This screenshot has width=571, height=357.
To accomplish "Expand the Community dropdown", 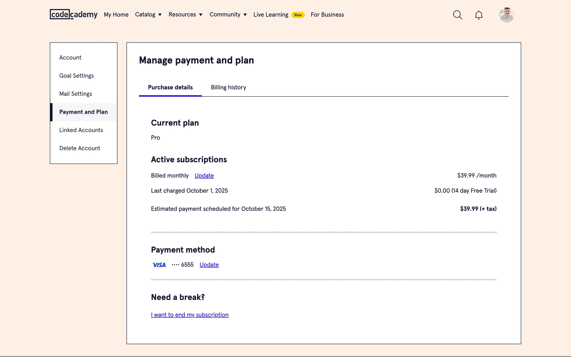I will (x=228, y=15).
